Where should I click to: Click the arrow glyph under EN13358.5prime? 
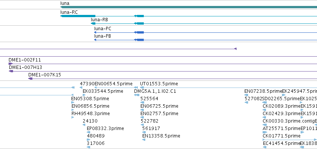144,140
